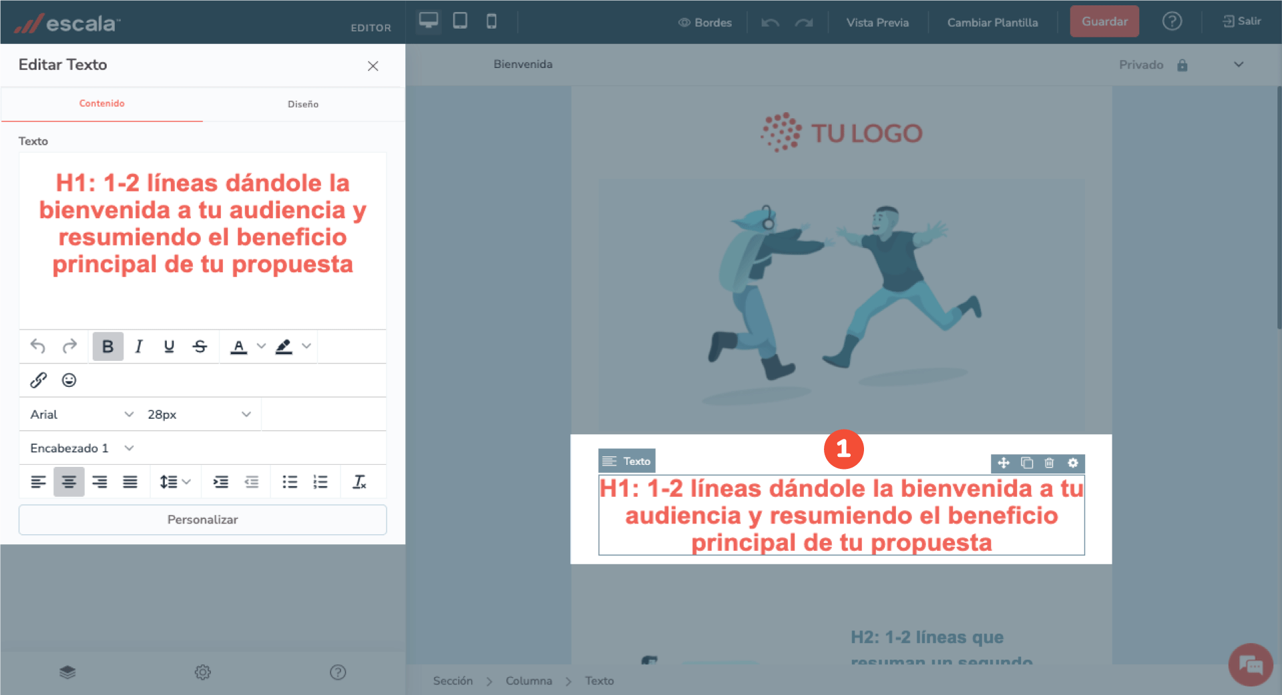The image size is (1282, 695).
Task: Select the Contenido tab
Action: [x=101, y=103]
